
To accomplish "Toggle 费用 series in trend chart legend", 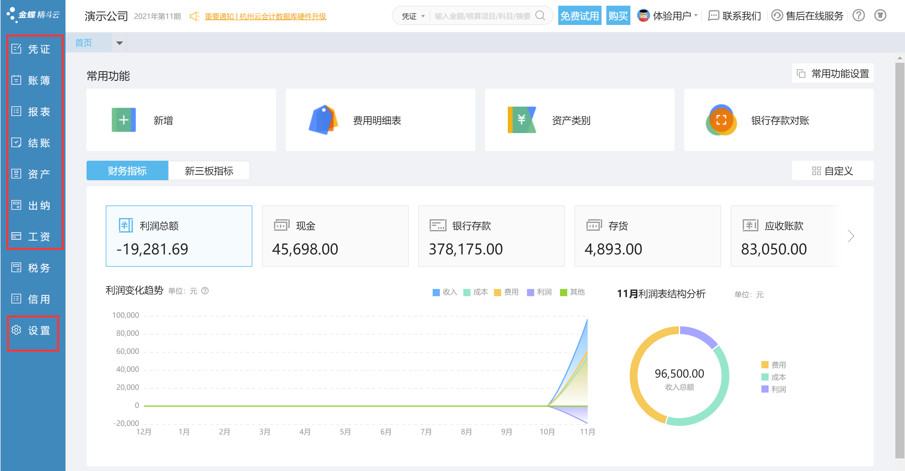I will pyautogui.click(x=506, y=292).
